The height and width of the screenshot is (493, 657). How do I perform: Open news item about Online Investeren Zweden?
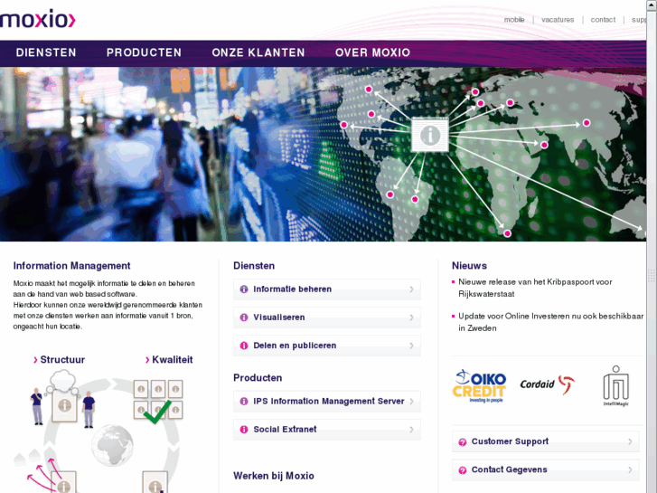tap(550, 322)
